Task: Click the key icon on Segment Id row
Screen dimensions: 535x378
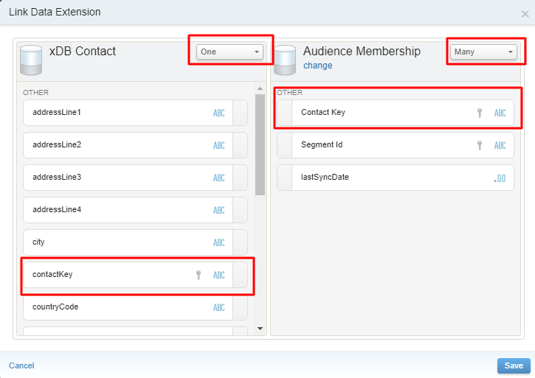Action: [x=480, y=145]
